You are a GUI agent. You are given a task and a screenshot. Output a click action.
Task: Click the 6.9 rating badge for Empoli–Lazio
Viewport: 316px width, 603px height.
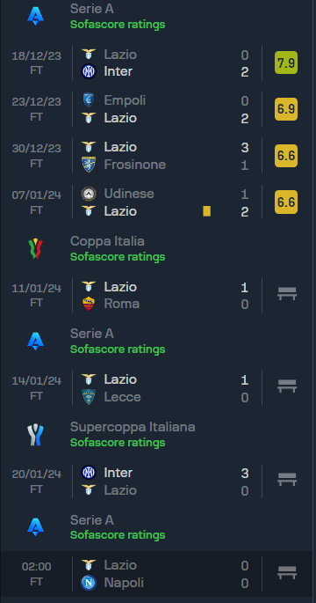(x=286, y=109)
